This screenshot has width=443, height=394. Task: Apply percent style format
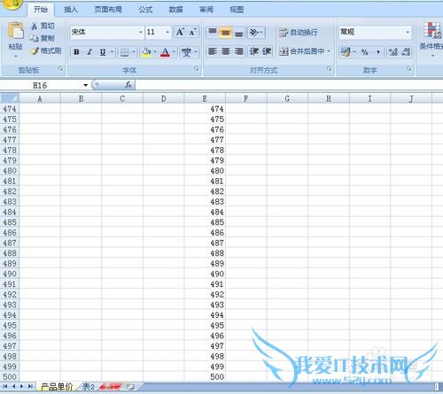click(x=365, y=52)
